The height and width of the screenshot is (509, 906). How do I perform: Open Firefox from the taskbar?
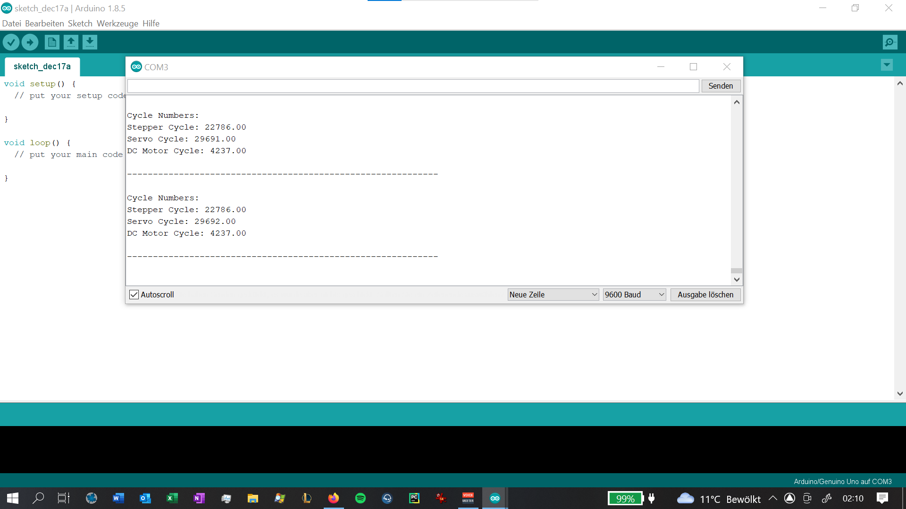tap(334, 498)
